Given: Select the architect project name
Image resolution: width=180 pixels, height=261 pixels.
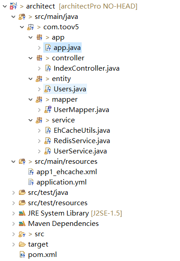Looking at the screenshot, I should 41,6.
